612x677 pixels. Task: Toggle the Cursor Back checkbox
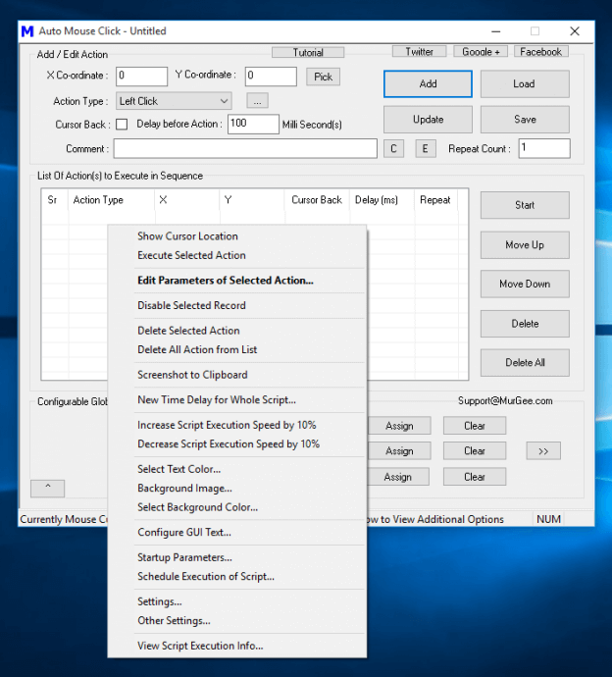point(123,125)
